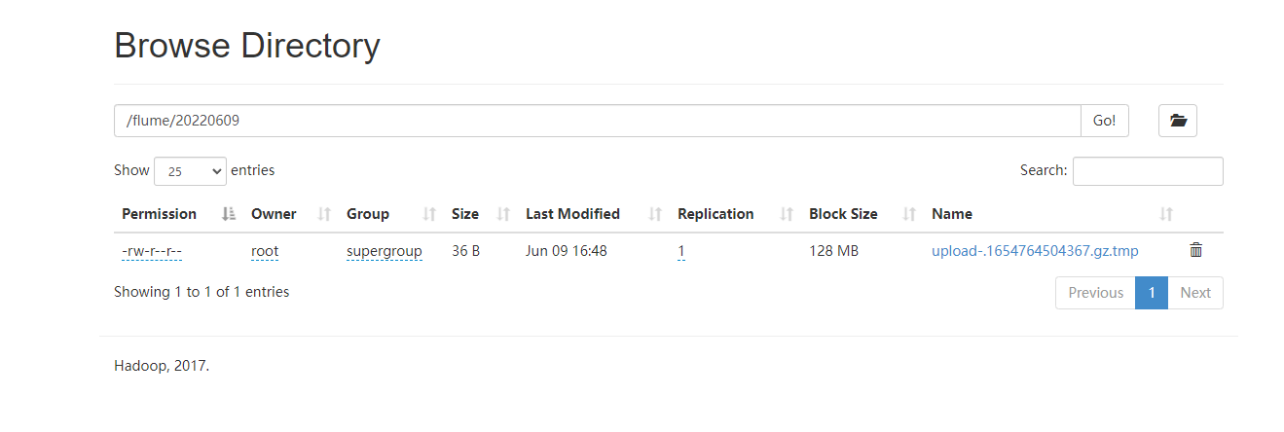Edit the root owner value
The image size is (1284, 432).
click(x=265, y=251)
